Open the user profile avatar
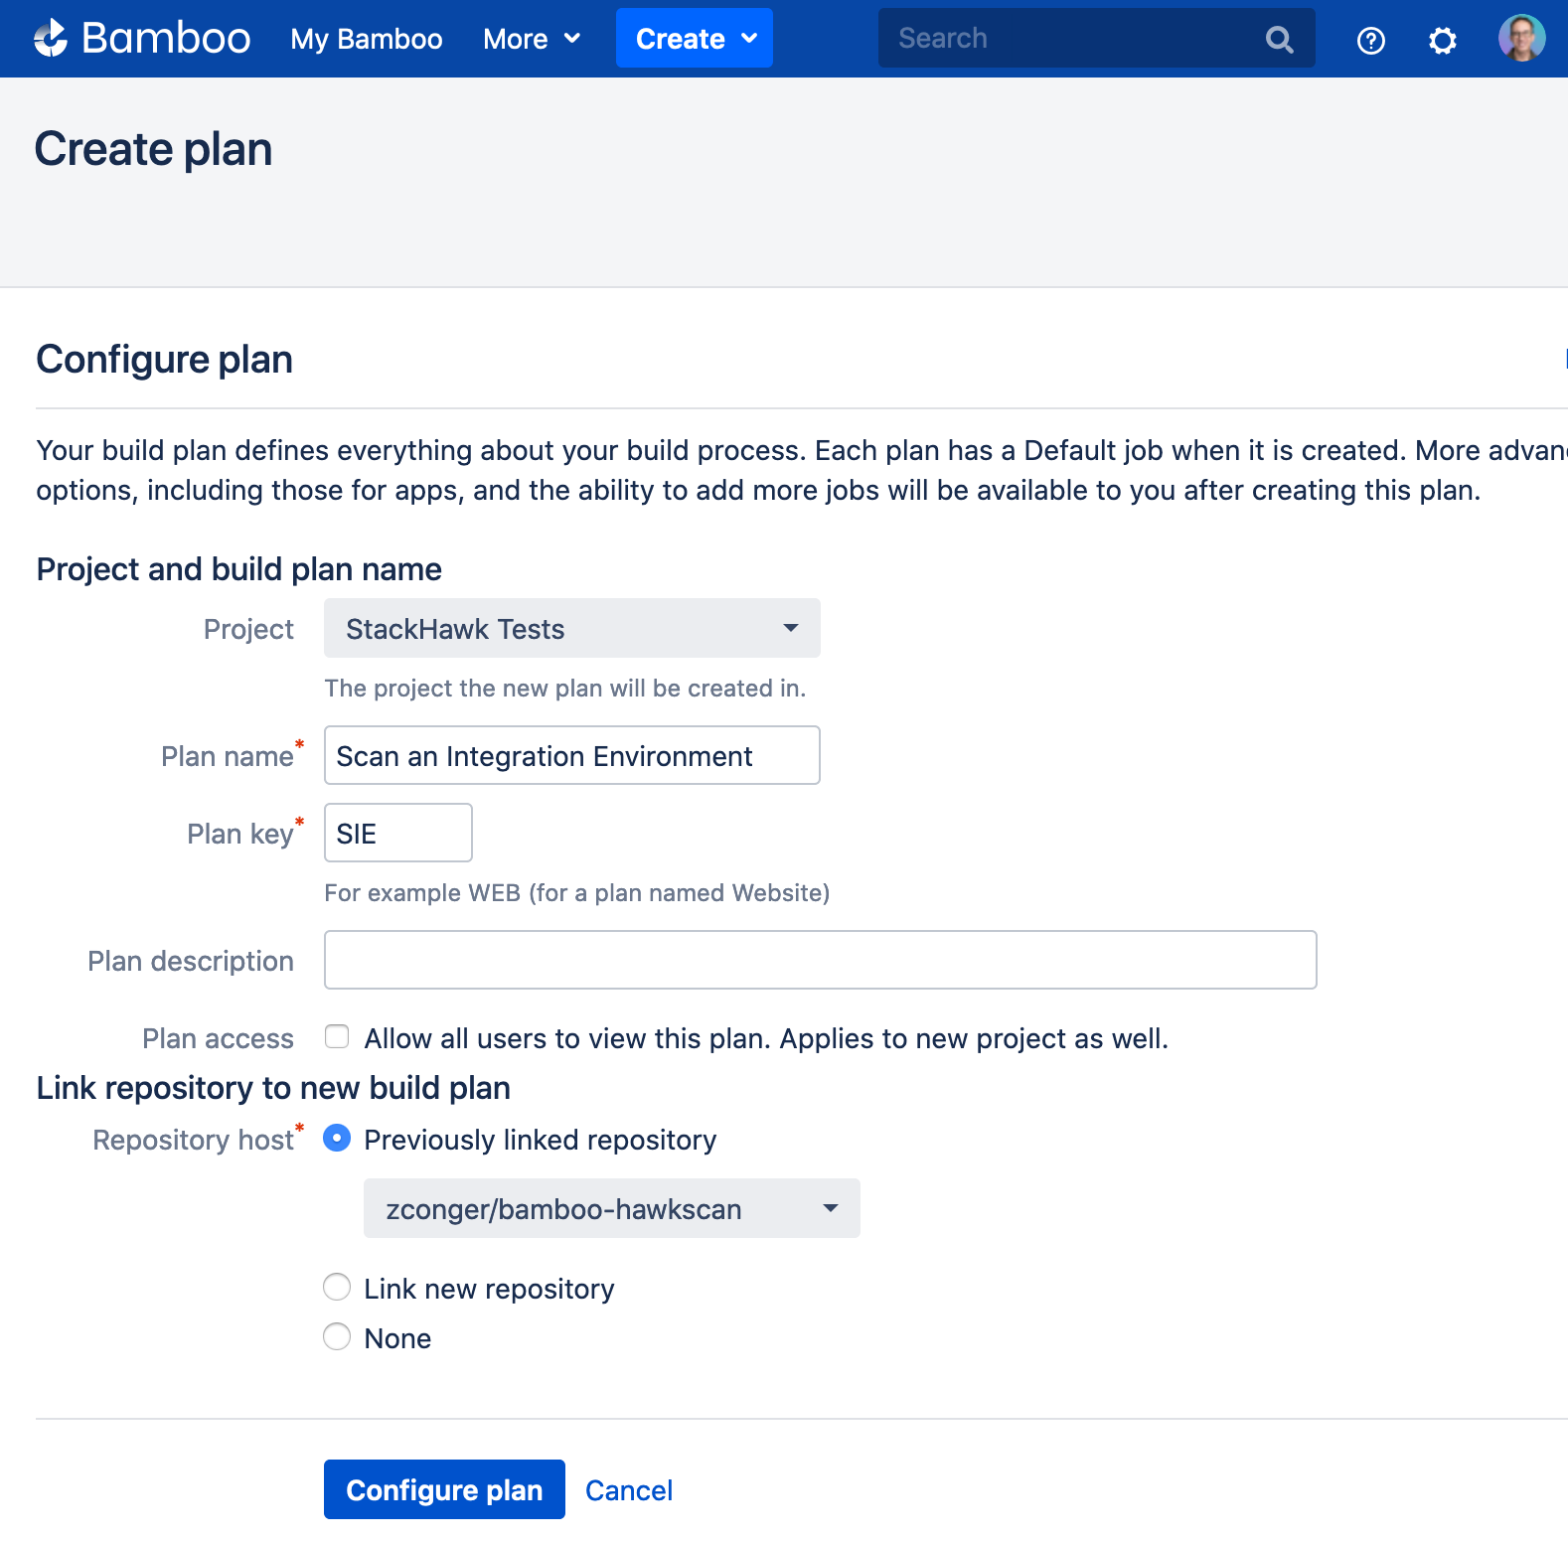Screen dimensions: 1568x1544 [1520, 39]
